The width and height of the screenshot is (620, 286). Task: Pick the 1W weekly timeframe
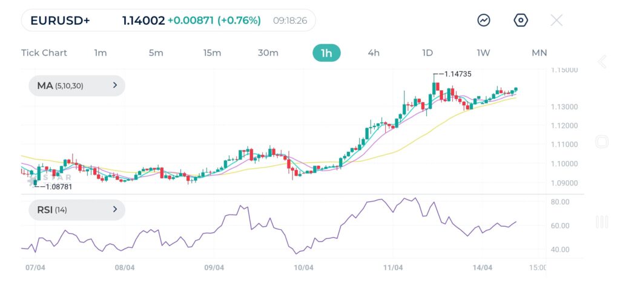click(483, 53)
